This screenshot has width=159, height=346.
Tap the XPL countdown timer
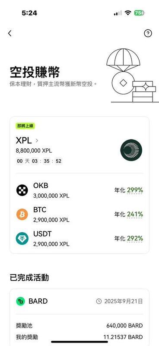pos(39,161)
